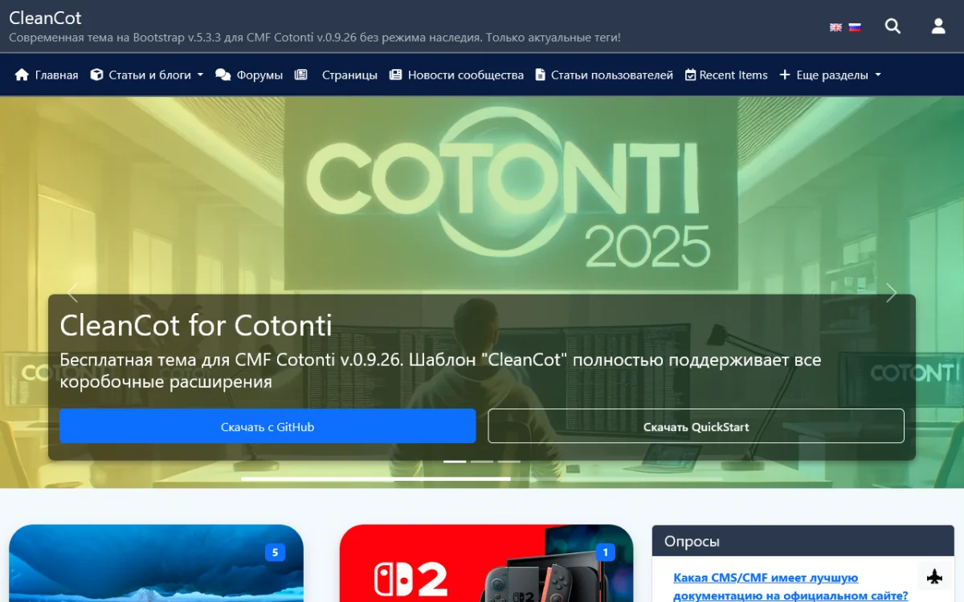Open Recent Items menu item
Image resolution: width=964 pixels, height=602 pixels.
pos(726,75)
